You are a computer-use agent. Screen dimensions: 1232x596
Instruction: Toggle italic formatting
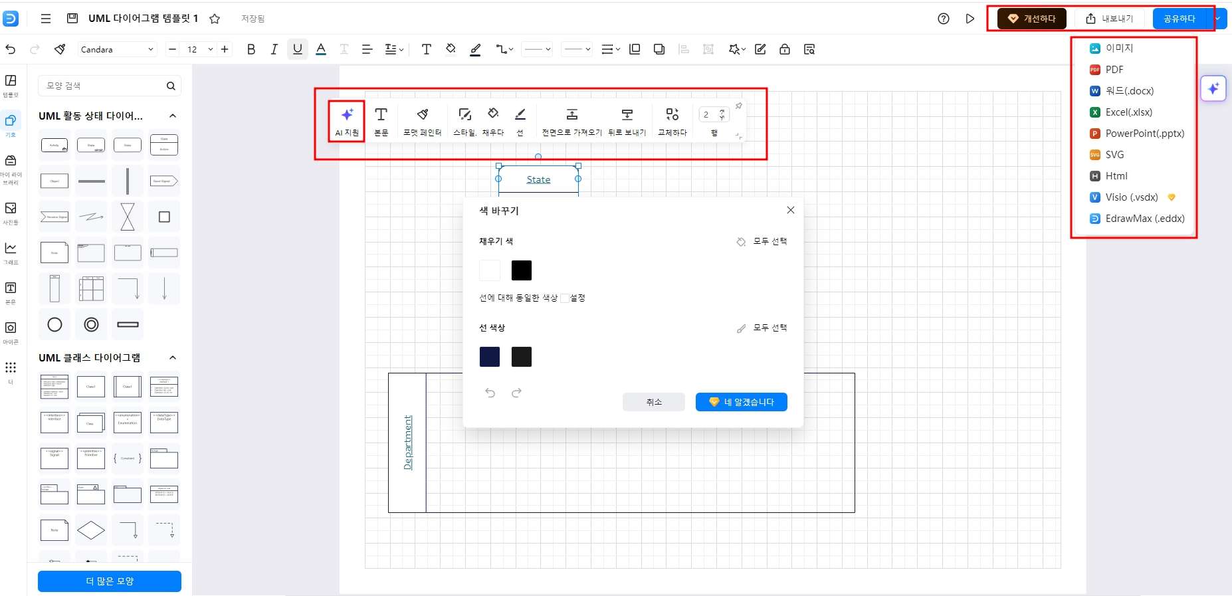pyautogui.click(x=274, y=49)
